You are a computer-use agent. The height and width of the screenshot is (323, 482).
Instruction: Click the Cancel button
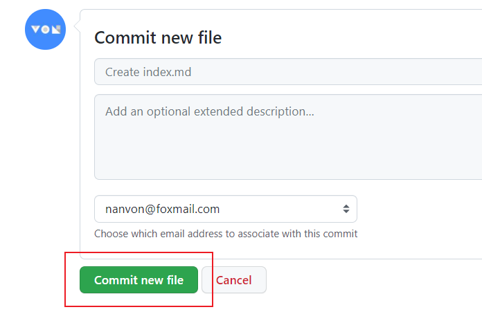[x=234, y=279]
